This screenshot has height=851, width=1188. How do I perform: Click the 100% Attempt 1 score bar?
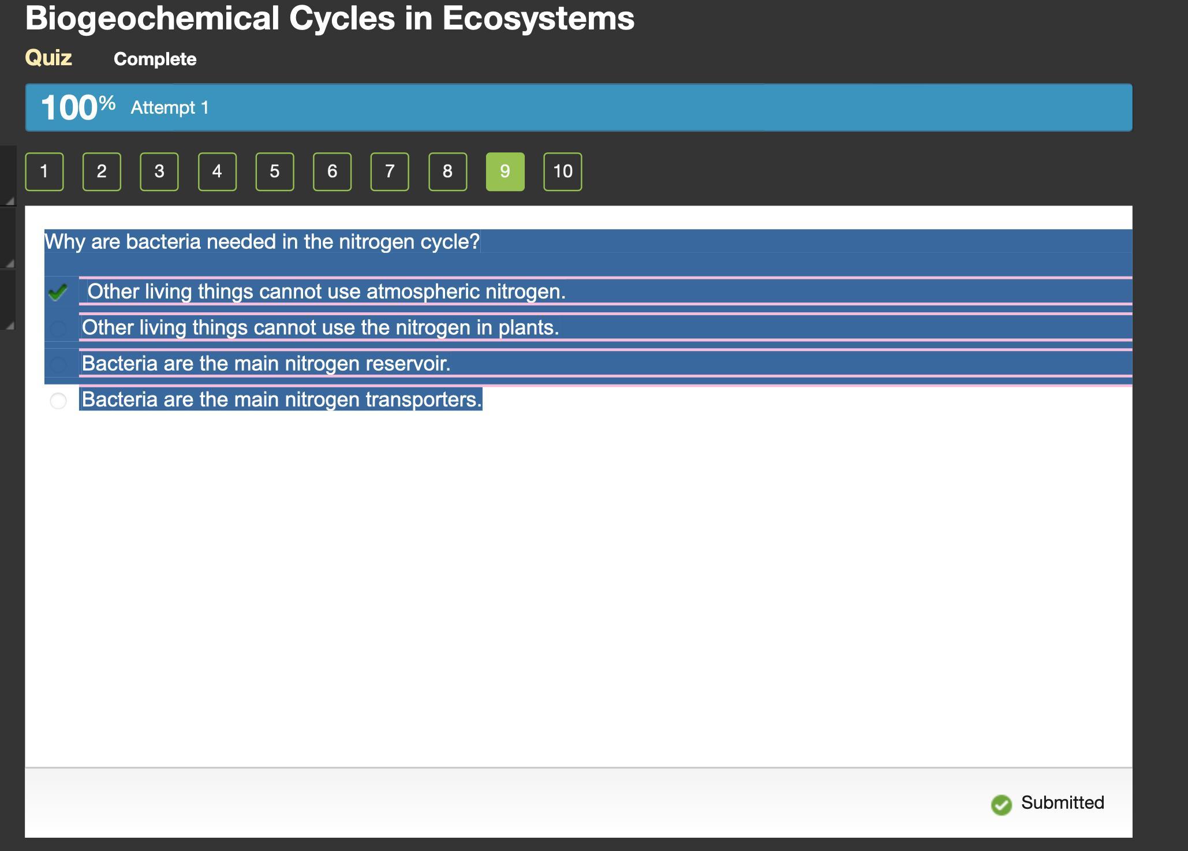(578, 107)
